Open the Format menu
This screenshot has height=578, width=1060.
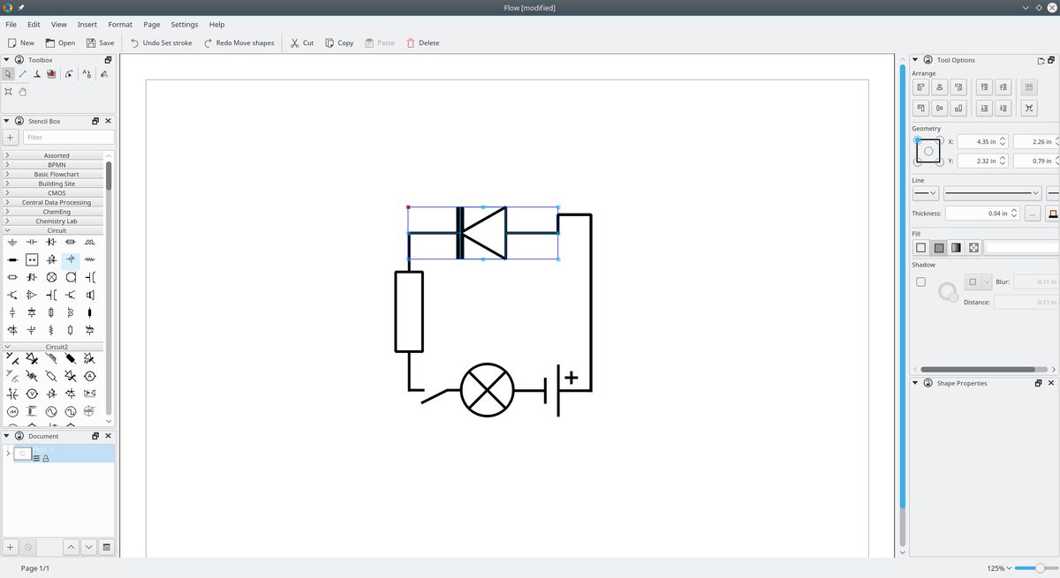(x=120, y=24)
